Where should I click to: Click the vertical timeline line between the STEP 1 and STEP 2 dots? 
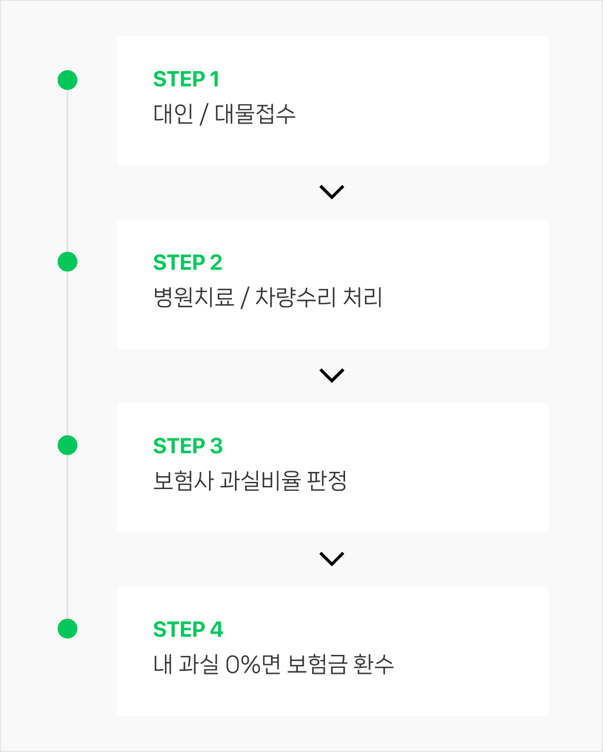click(68, 171)
